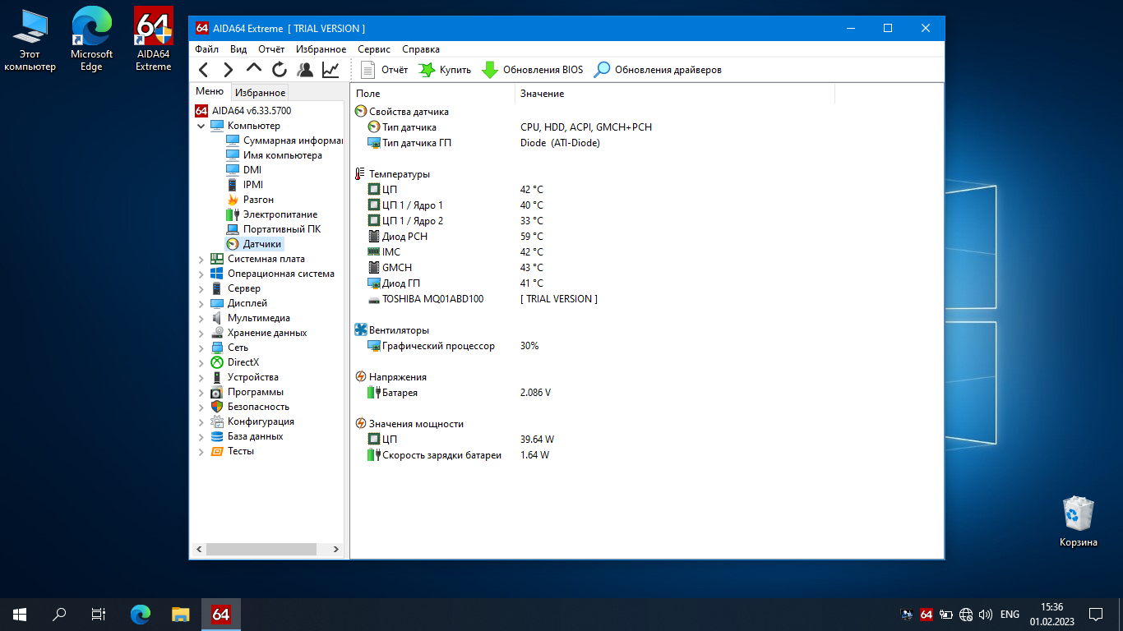Select the Разгон tree item
The image size is (1123, 631).
click(x=250, y=200)
